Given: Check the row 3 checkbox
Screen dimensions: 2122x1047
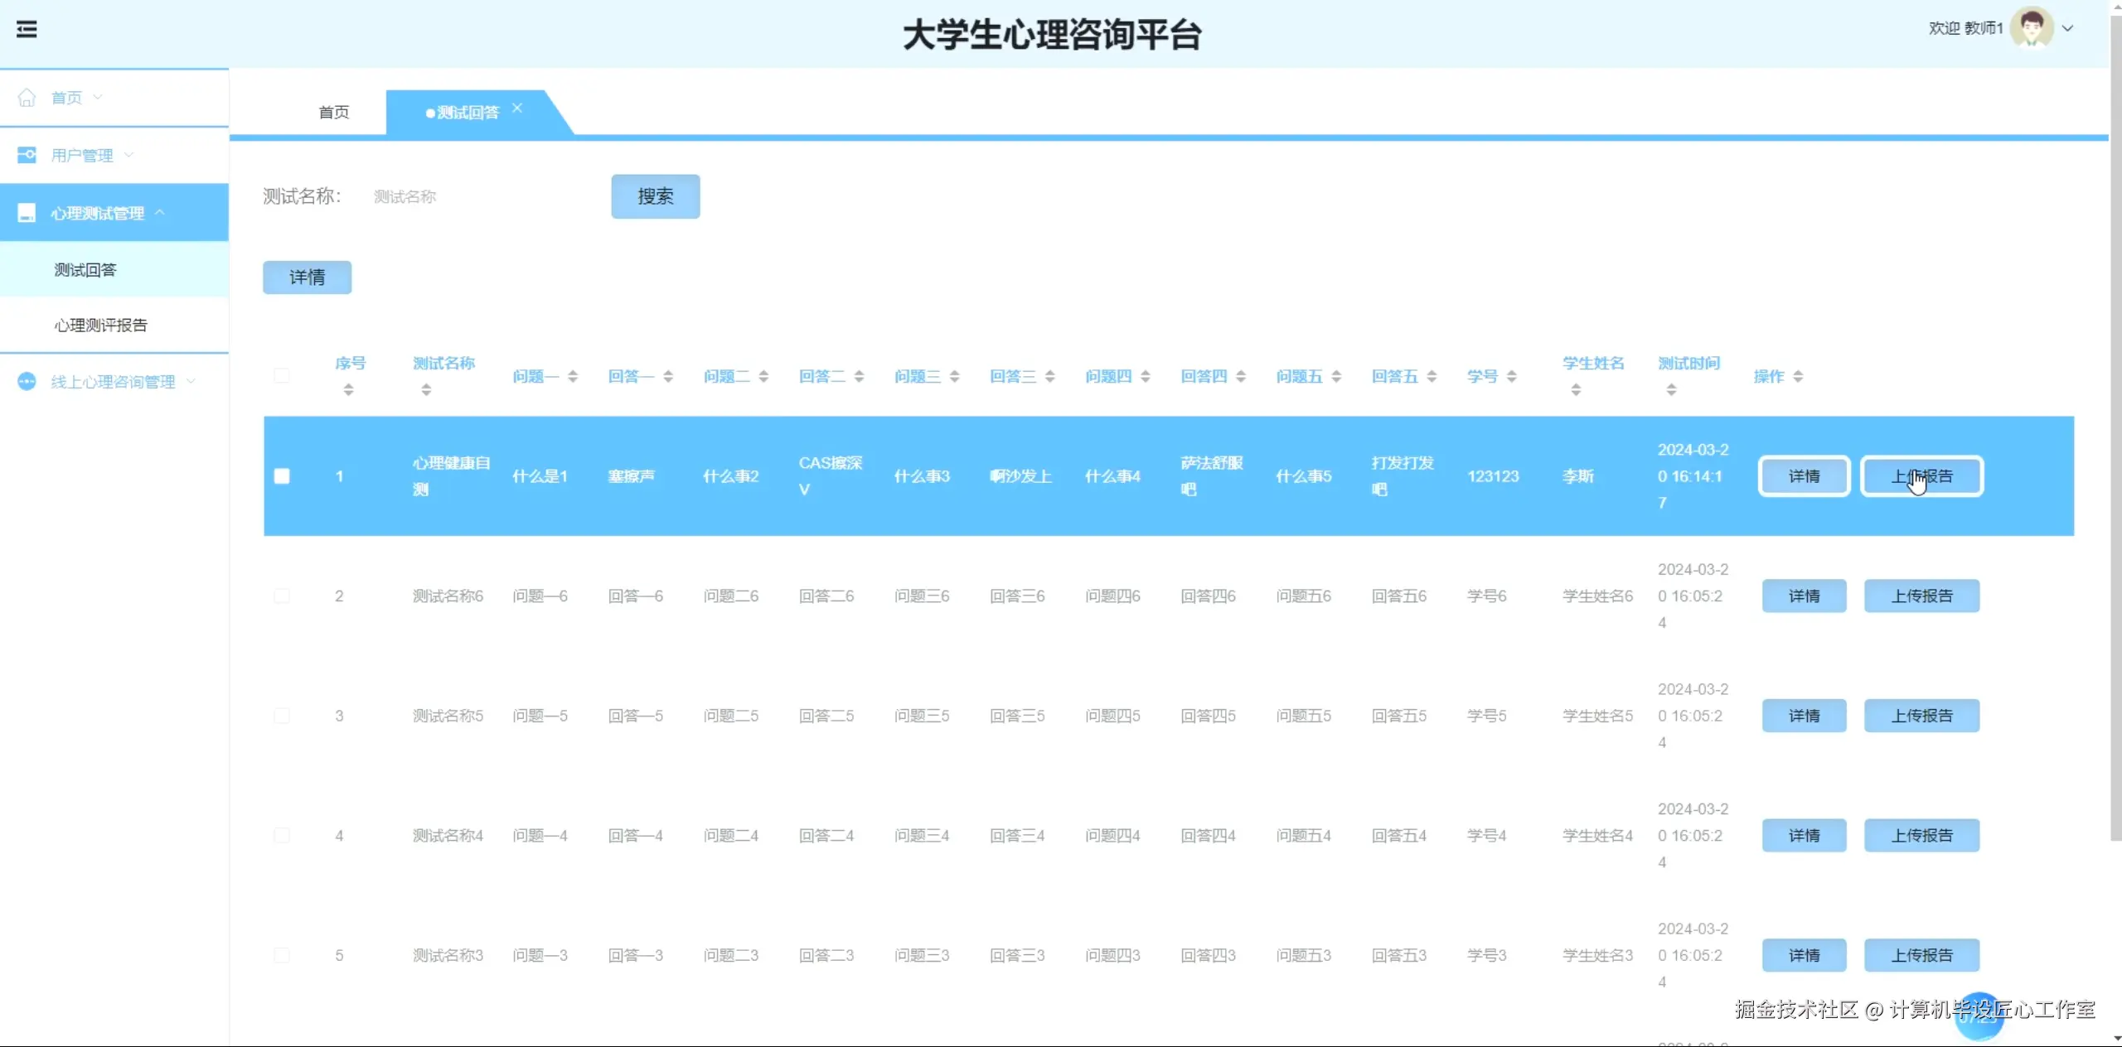Looking at the screenshot, I should (x=282, y=716).
